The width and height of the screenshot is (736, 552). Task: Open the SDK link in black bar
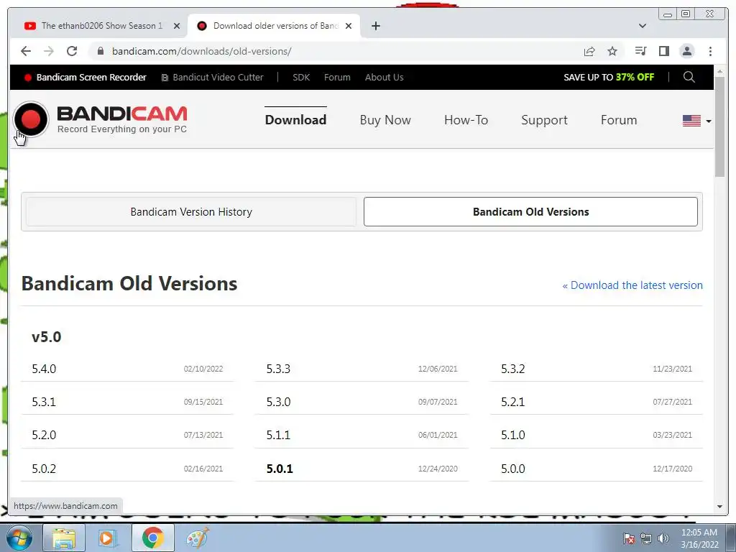click(x=301, y=78)
